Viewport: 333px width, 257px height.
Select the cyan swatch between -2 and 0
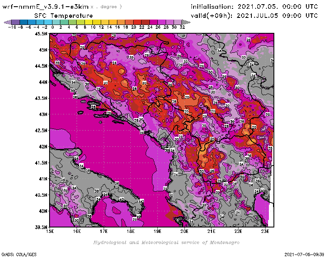pos(48,22)
